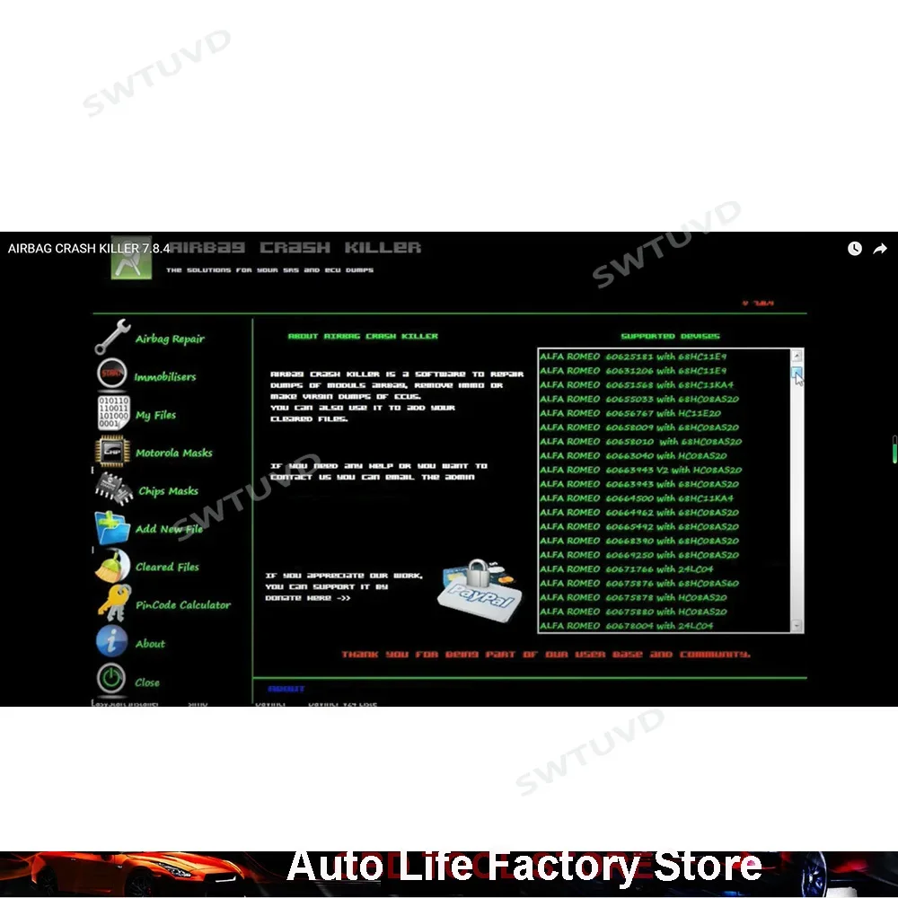Select the Airbag Repair menu label
The height and width of the screenshot is (898, 898).
pos(170,339)
